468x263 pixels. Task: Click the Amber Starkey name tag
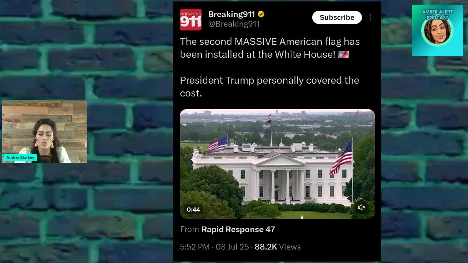click(x=20, y=157)
